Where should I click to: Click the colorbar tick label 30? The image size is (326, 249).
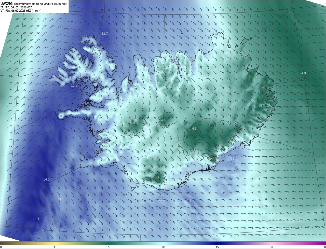pos(271,247)
